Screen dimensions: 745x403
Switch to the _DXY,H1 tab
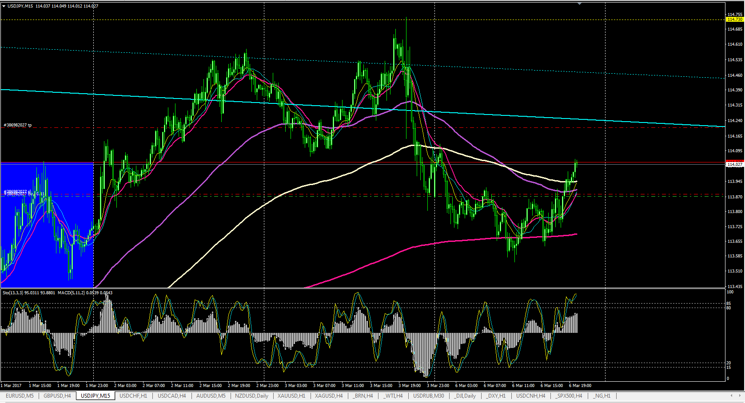pos(496,396)
